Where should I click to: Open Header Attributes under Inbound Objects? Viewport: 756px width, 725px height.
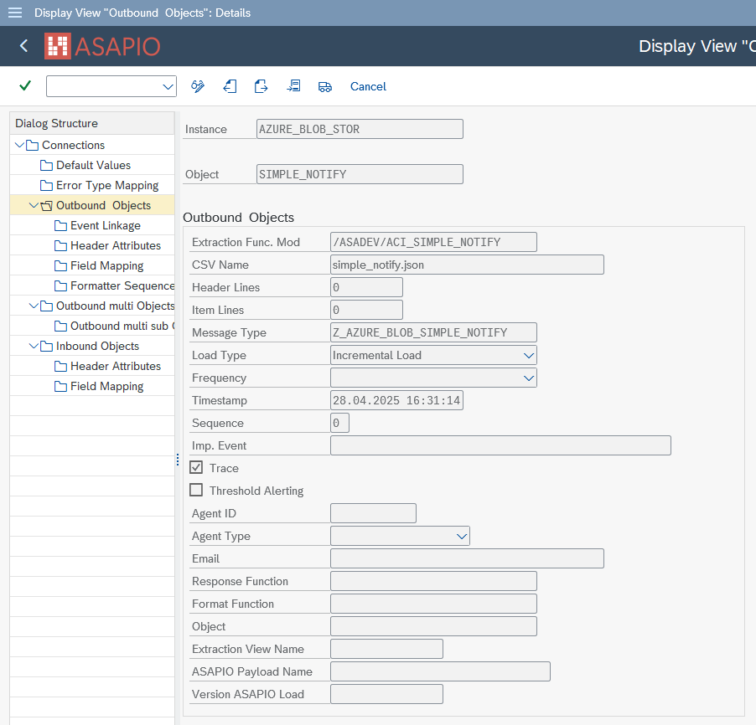click(x=107, y=367)
